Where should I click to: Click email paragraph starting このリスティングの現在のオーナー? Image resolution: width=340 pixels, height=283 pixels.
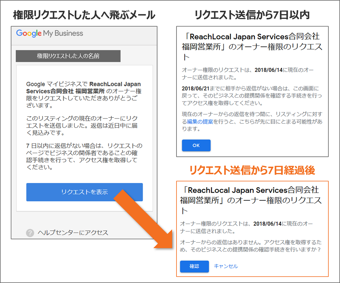tap(82, 126)
